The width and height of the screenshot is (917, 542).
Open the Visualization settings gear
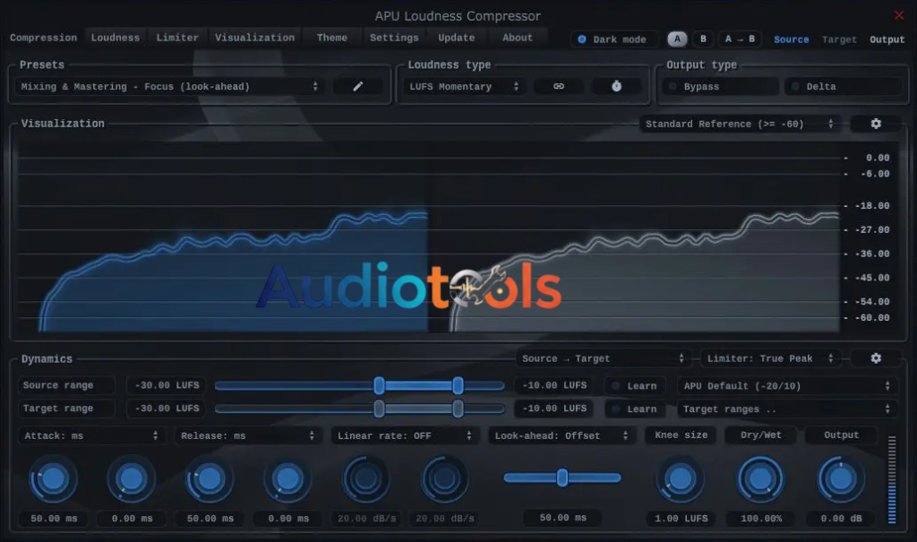coord(875,124)
